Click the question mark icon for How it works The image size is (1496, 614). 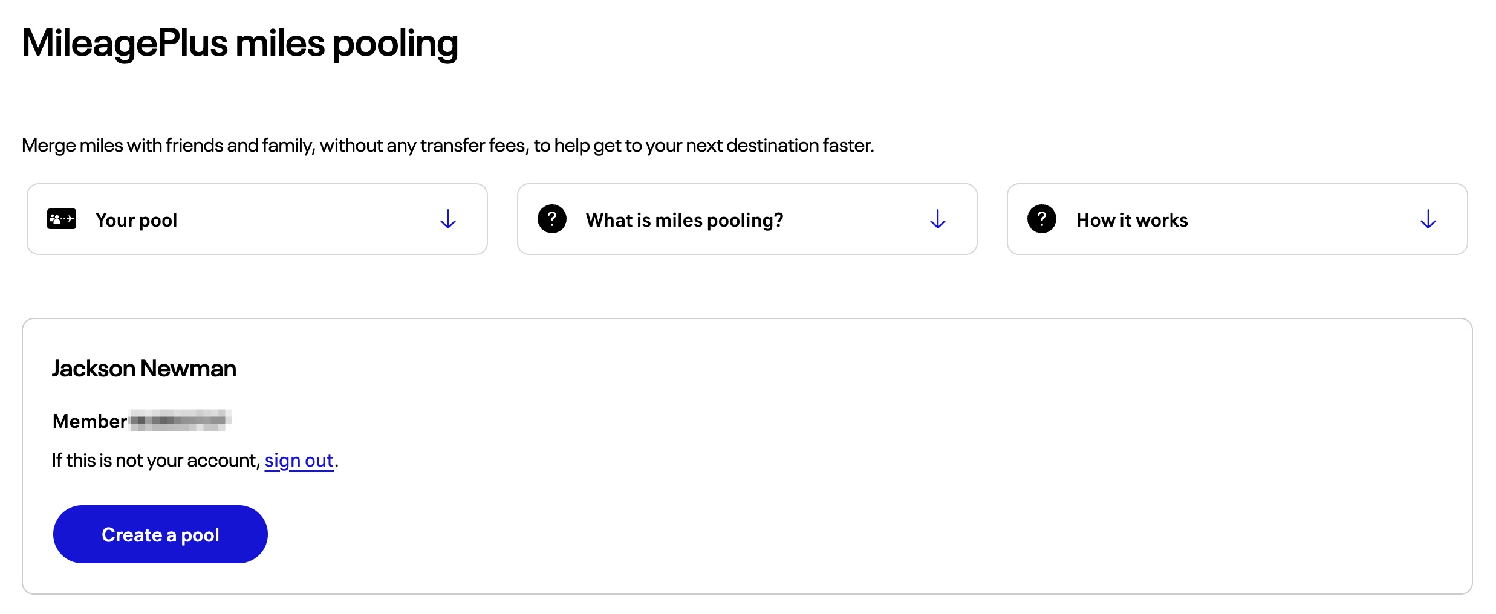pyautogui.click(x=1042, y=219)
